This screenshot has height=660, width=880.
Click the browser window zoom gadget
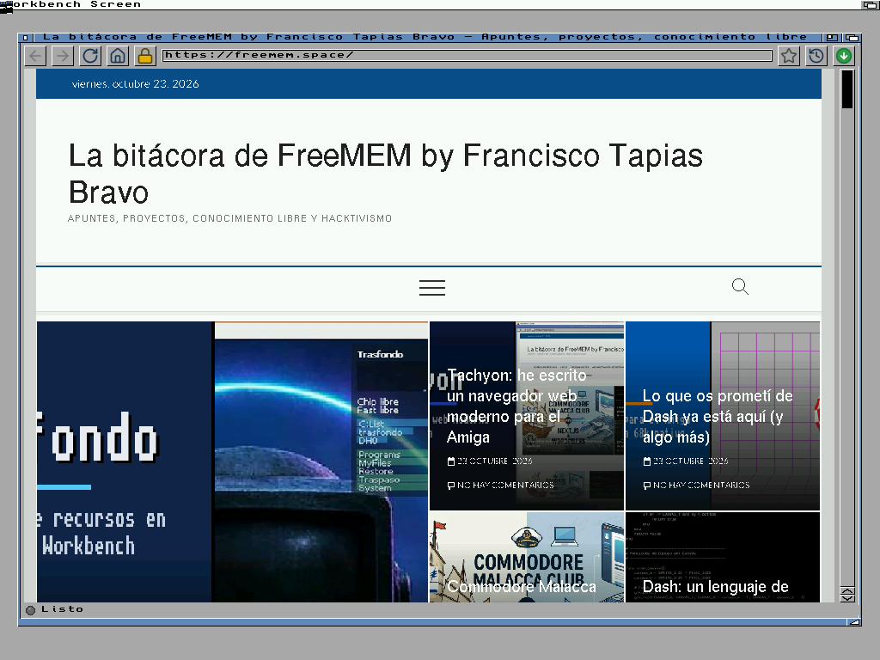pyautogui.click(x=832, y=38)
